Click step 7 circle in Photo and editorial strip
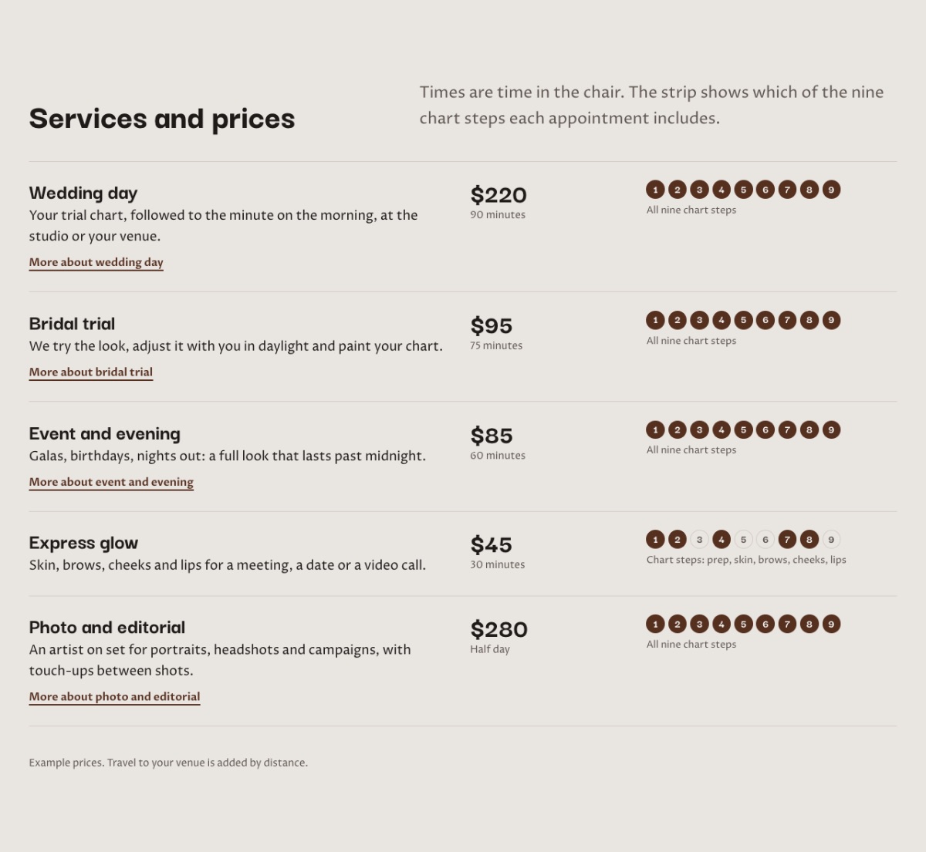 tap(787, 624)
